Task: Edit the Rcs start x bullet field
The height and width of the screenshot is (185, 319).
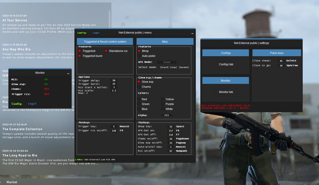Action: coord(114,87)
